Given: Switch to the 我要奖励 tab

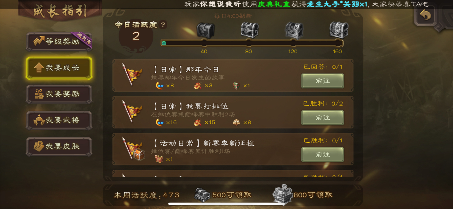Looking at the screenshot, I should coord(59,94).
